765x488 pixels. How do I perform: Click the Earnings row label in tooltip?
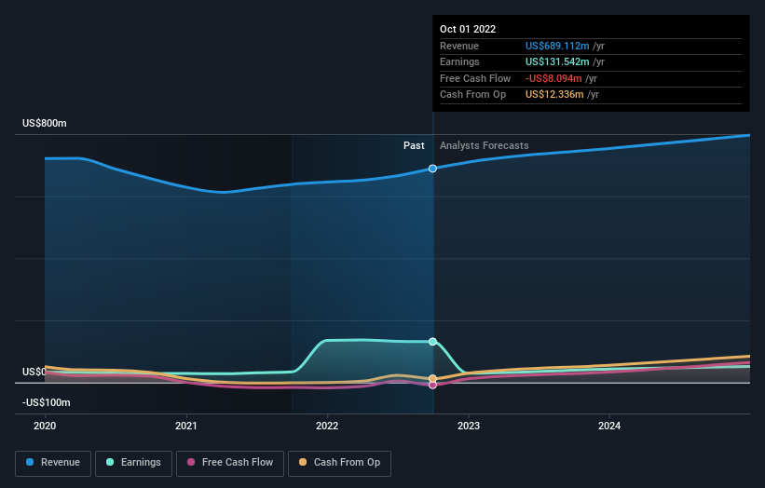click(459, 61)
